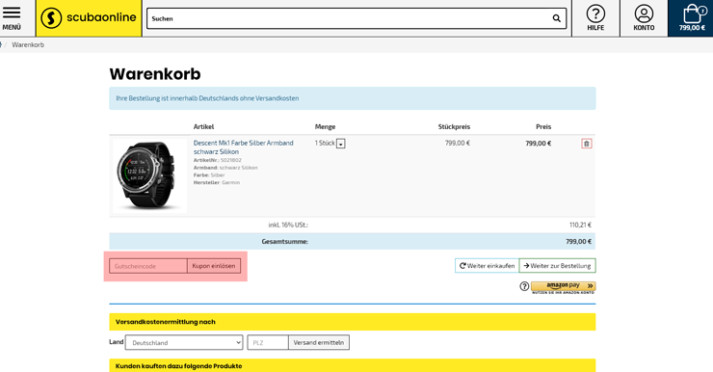
Task: Click the Menge column header
Action: pyautogui.click(x=325, y=127)
